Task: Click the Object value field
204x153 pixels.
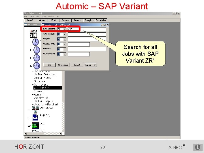Action: pos(87,39)
